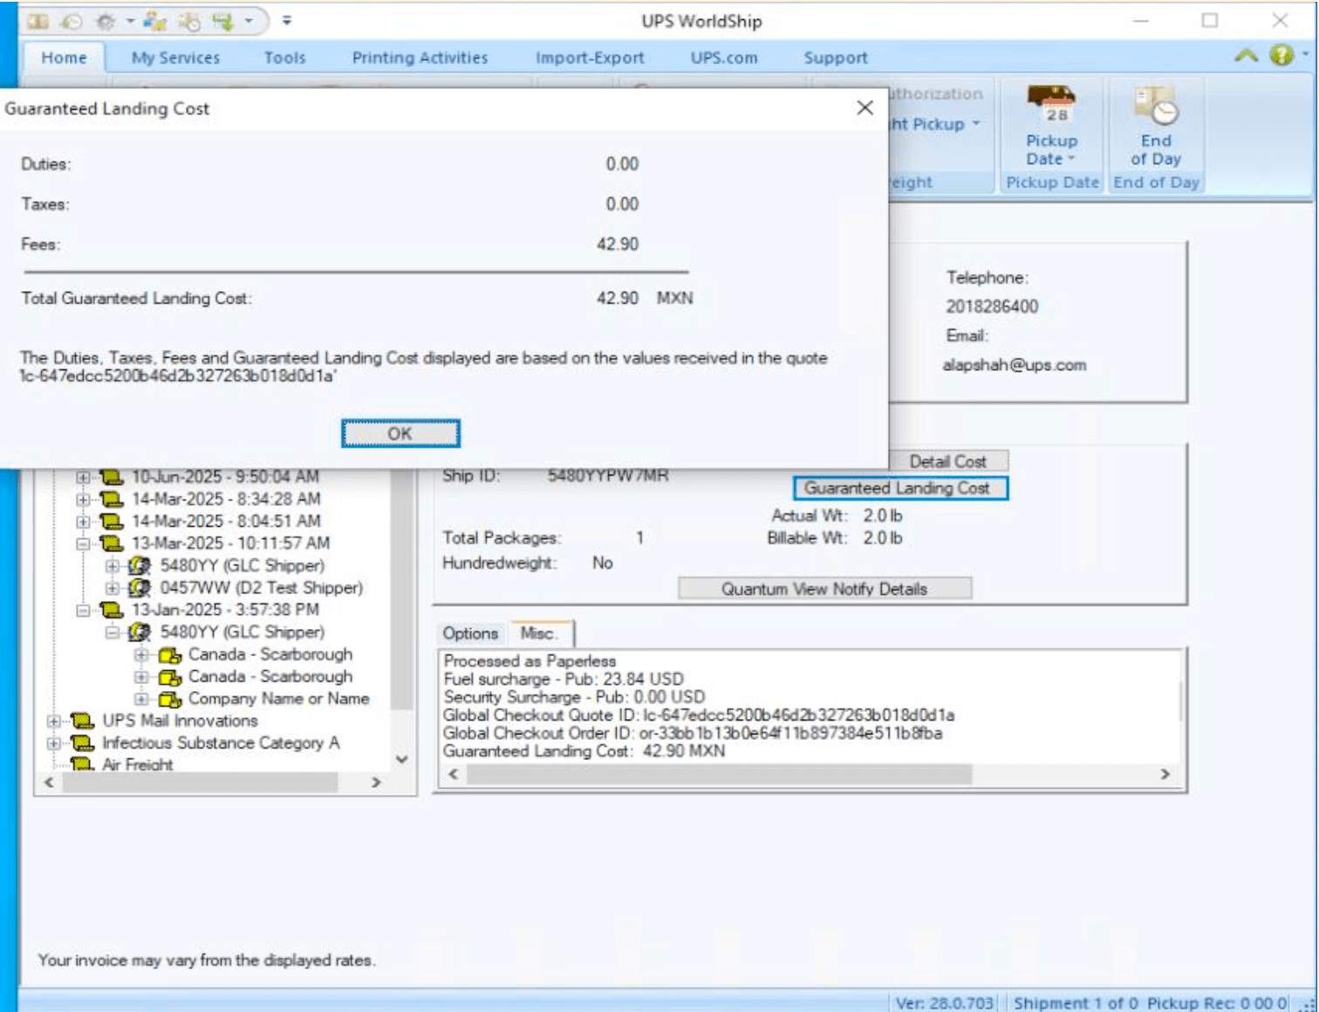Viewport: 1319px width, 1012px height.
Task: Click the End of Day button label
Action: [x=1156, y=150]
